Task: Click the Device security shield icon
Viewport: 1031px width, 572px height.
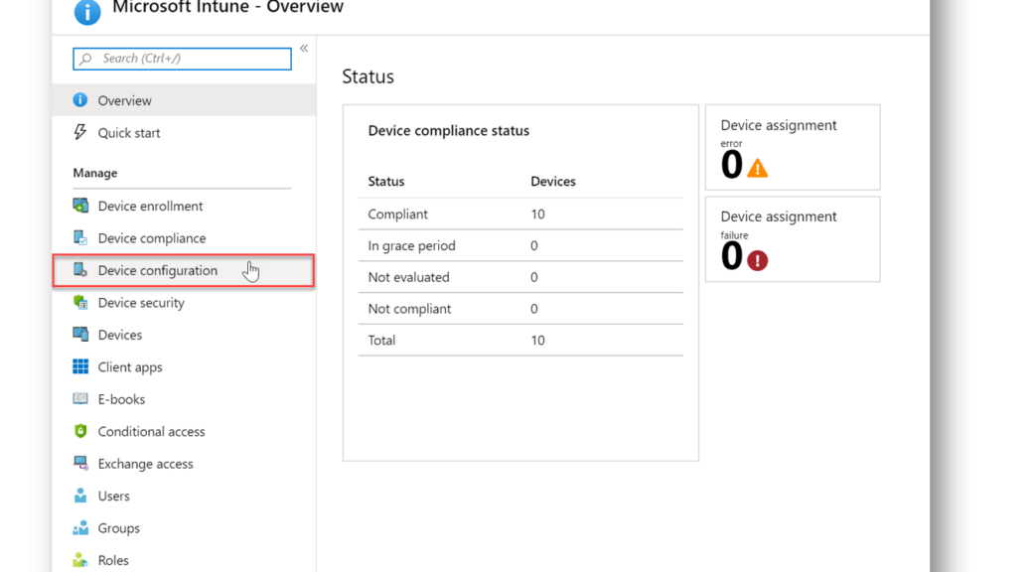Action: click(x=80, y=302)
